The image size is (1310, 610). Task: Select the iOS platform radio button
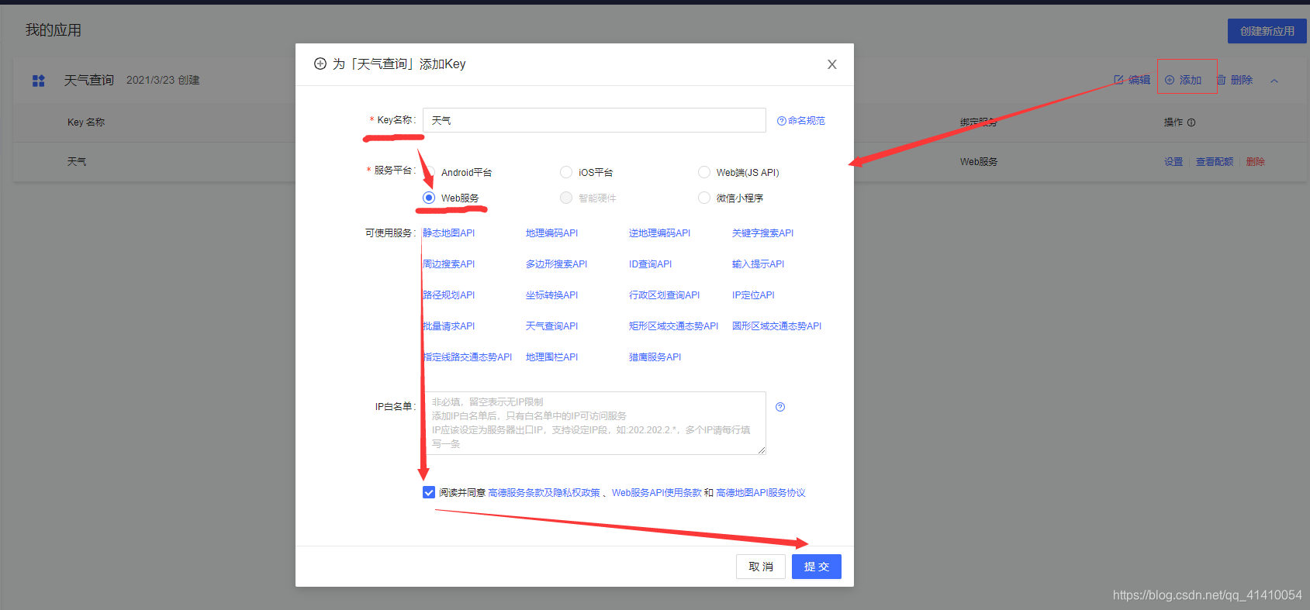pos(566,172)
